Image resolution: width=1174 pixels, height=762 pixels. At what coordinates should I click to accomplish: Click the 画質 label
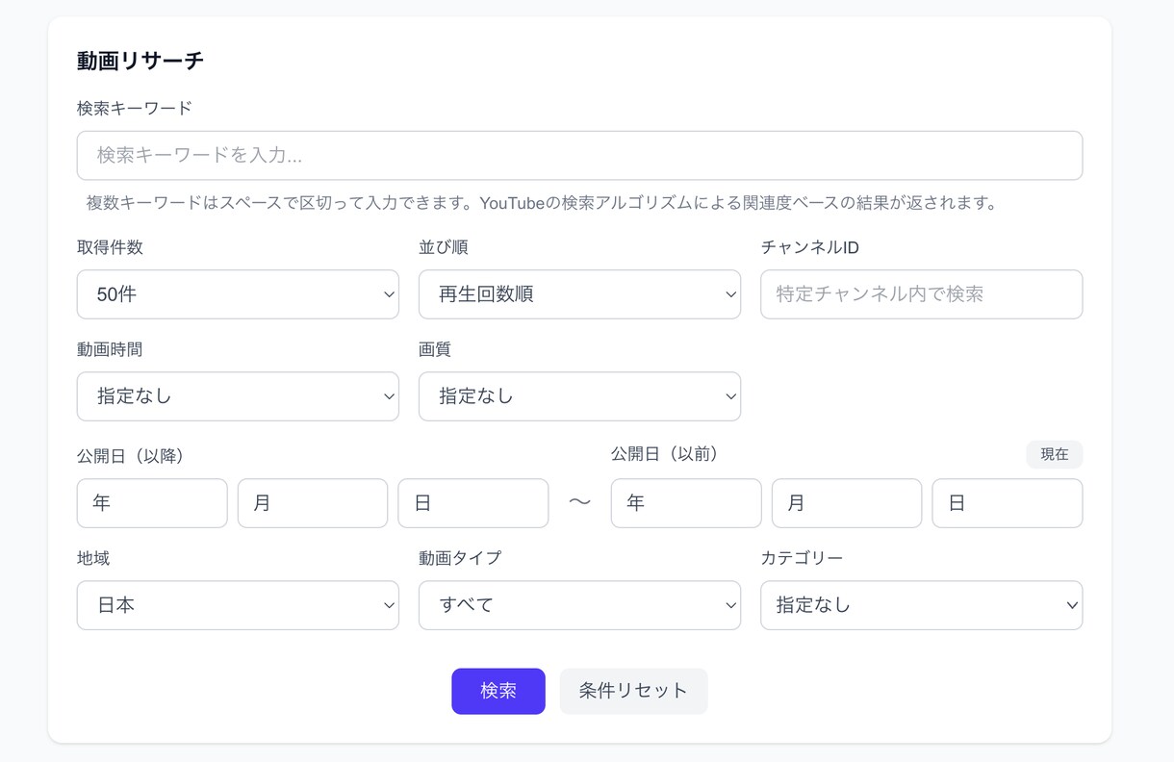[x=435, y=349]
